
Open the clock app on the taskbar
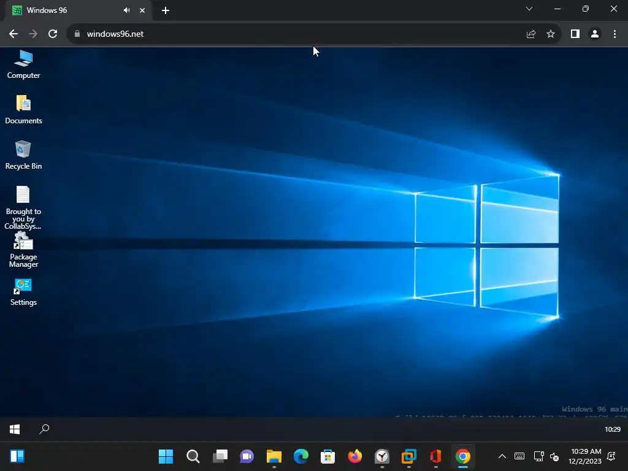pyautogui.click(x=381, y=456)
